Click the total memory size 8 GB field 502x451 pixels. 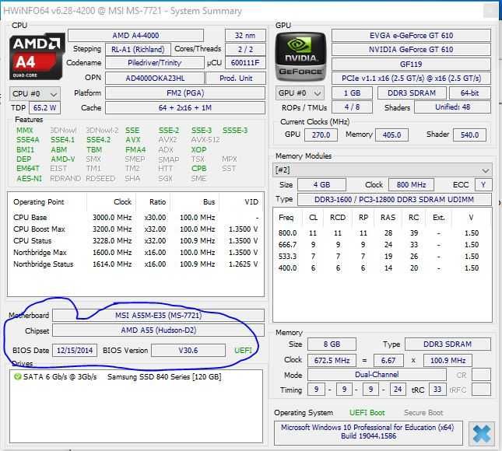pyautogui.click(x=332, y=344)
